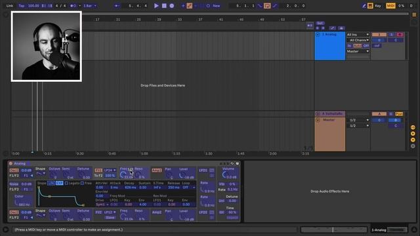Image resolution: width=420 pixels, height=236 pixels.
Task: Toggle the arrangement Loop switch
Action: tap(267, 6)
